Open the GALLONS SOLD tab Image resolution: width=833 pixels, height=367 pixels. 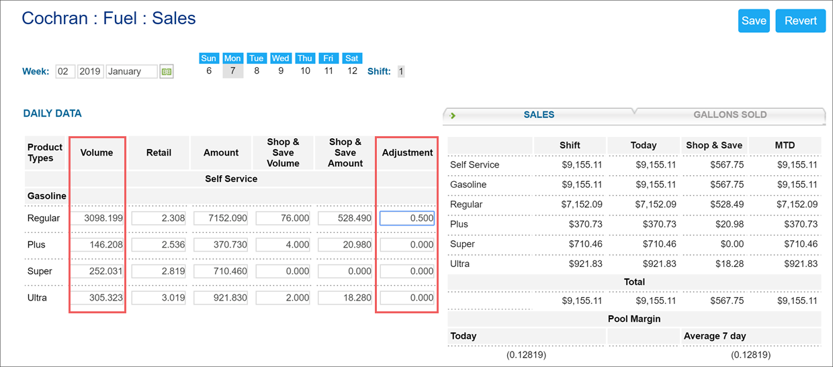(730, 115)
